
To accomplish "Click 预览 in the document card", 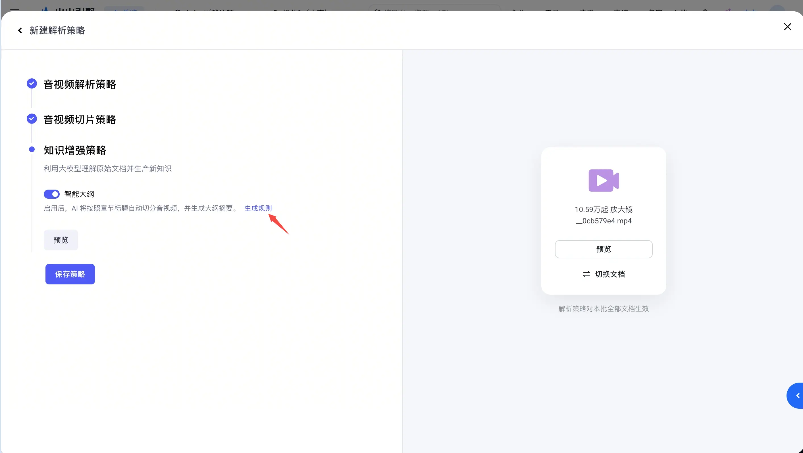I will pos(604,249).
